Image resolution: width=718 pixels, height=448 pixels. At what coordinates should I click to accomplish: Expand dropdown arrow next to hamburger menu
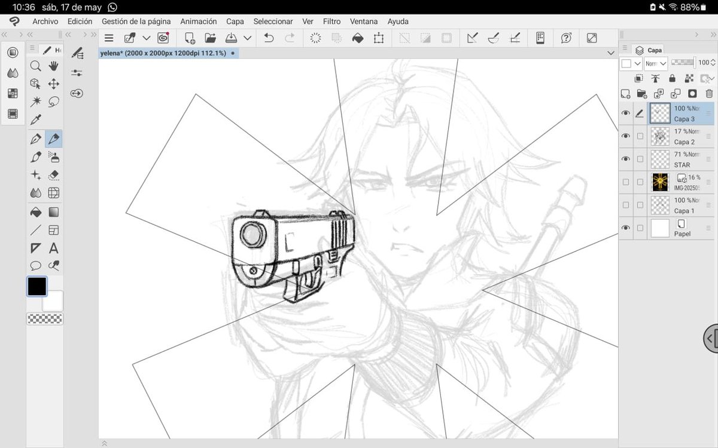[146, 38]
